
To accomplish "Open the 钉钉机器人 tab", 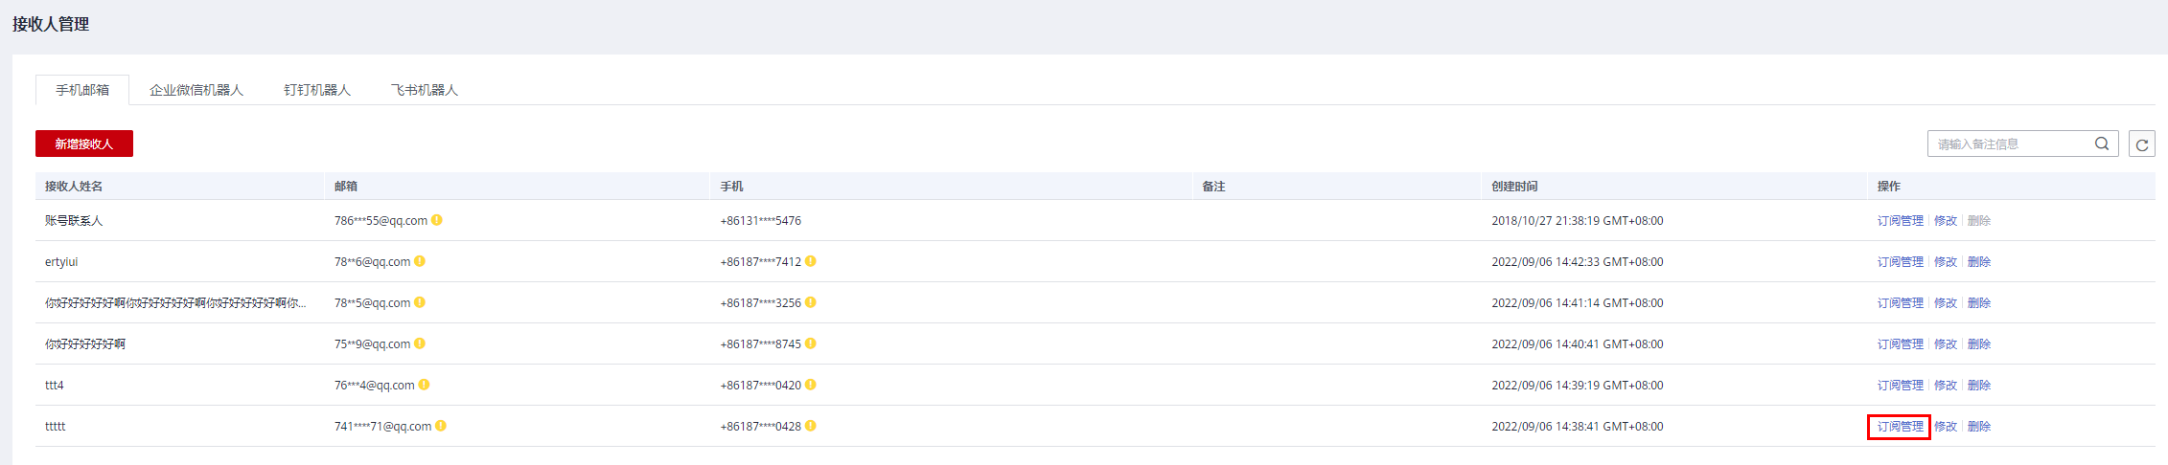I will (x=317, y=90).
